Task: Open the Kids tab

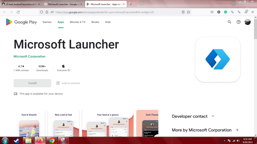Action: click(108, 22)
